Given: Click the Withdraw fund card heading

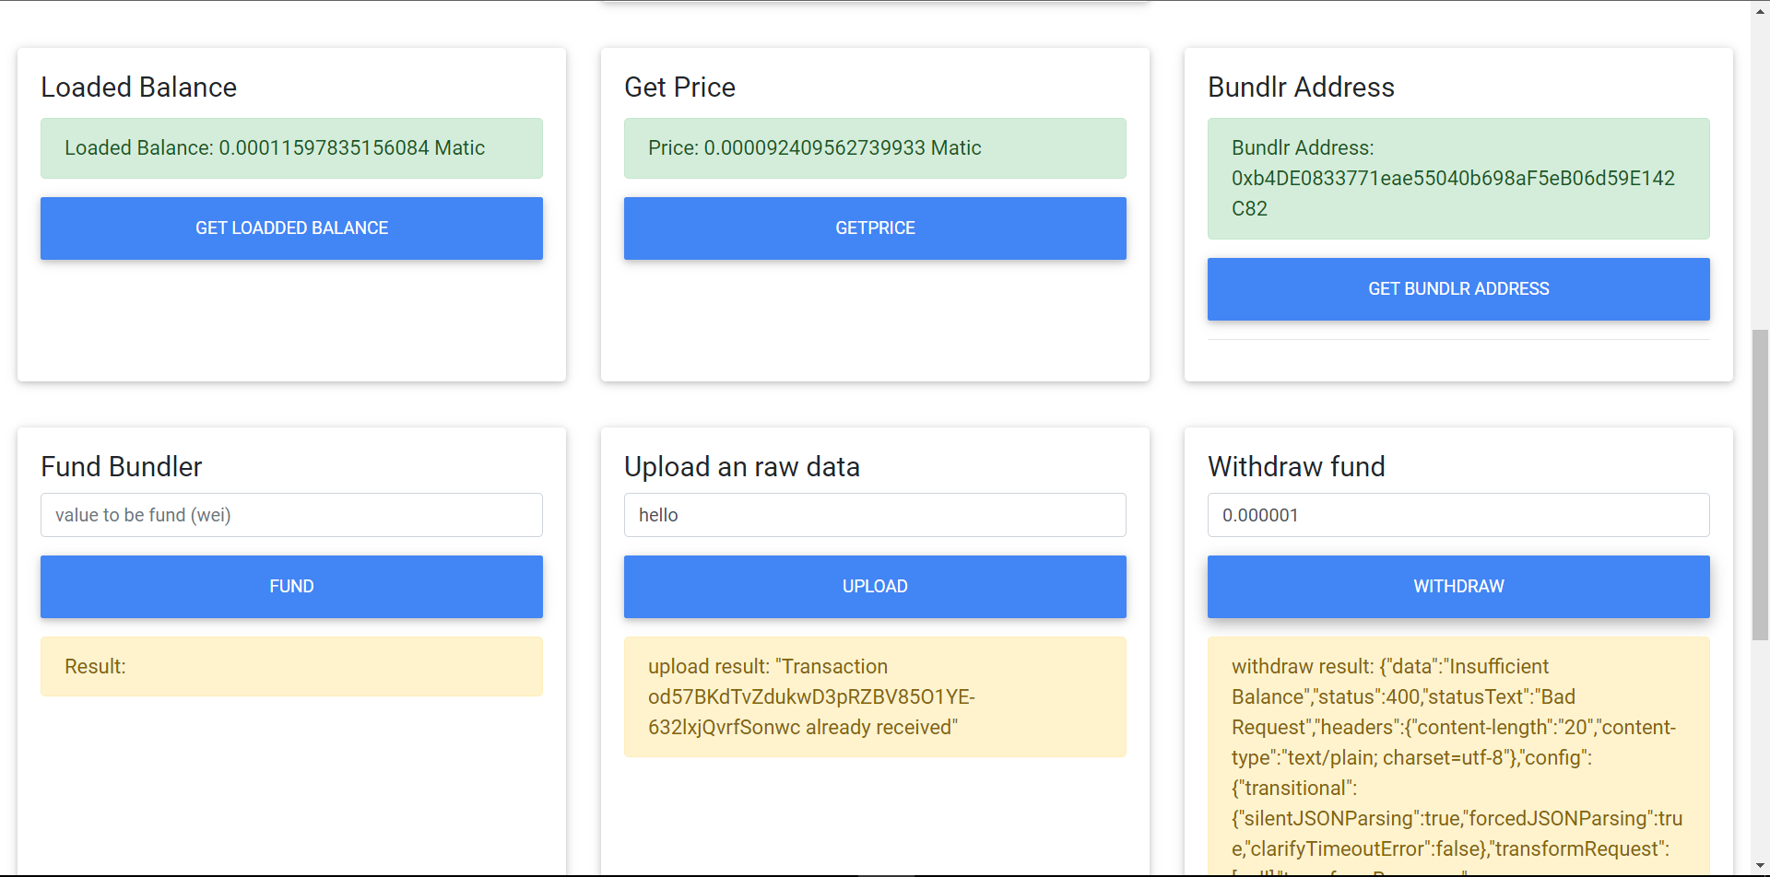Looking at the screenshot, I should tap(1296, 467).
